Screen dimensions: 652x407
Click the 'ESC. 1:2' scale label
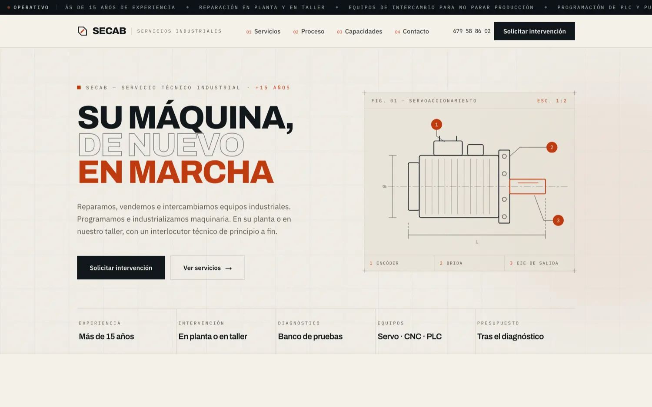tap(552, 101)
